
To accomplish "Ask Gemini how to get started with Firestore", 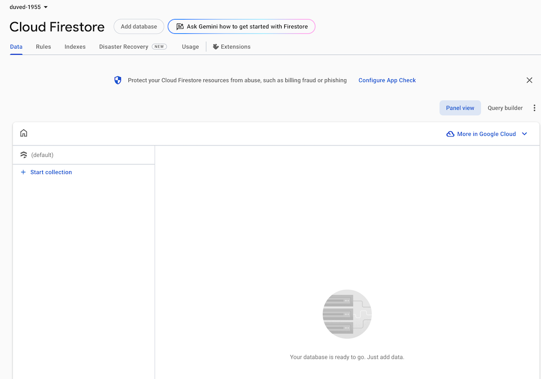I will 241,26.
